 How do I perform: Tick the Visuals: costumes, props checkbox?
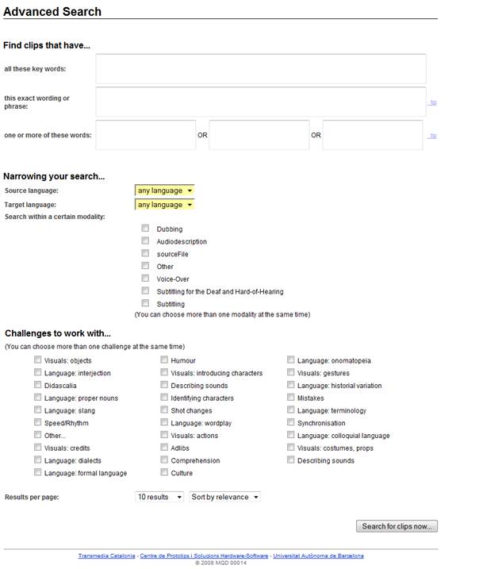(x=291, y=448)
